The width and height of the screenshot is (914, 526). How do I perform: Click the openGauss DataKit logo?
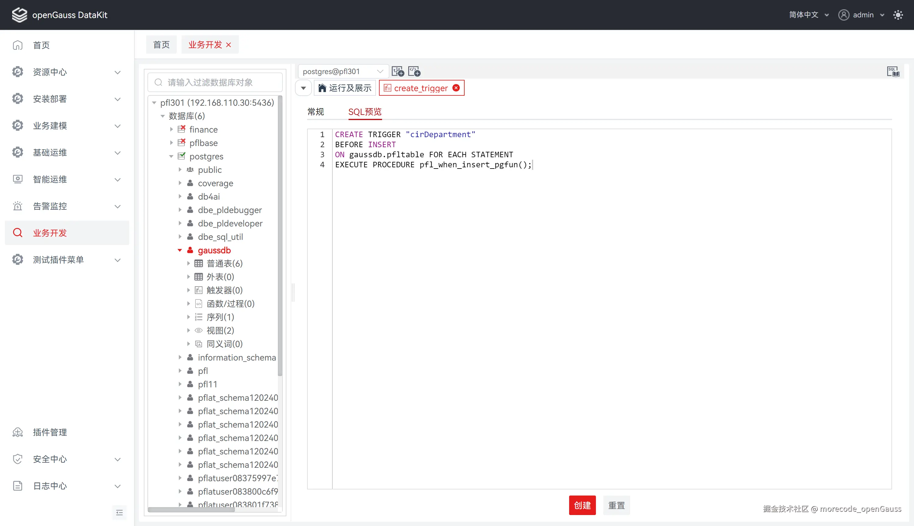(x=19, y=15)
